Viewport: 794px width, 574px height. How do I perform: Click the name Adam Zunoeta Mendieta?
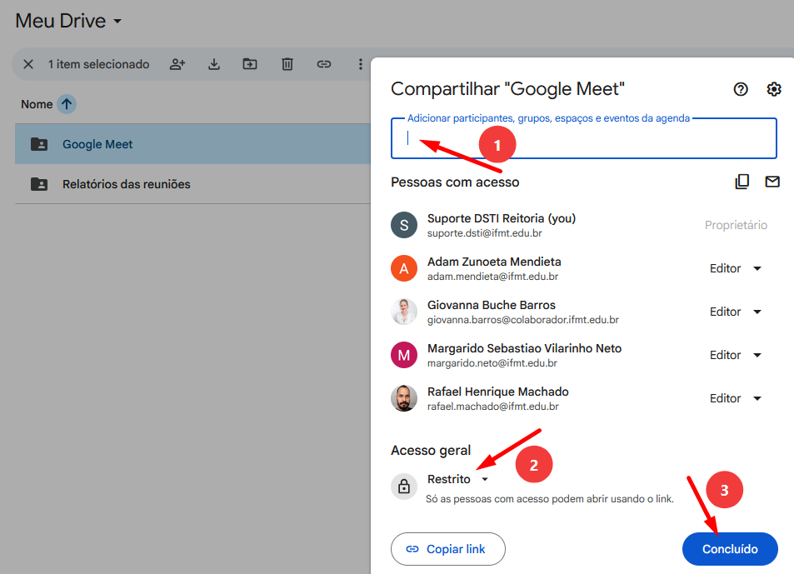tap(494, 262)
